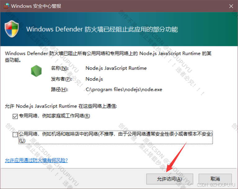
Task: Click the 公用网络 option label text
Action: [x=116, y=137]
